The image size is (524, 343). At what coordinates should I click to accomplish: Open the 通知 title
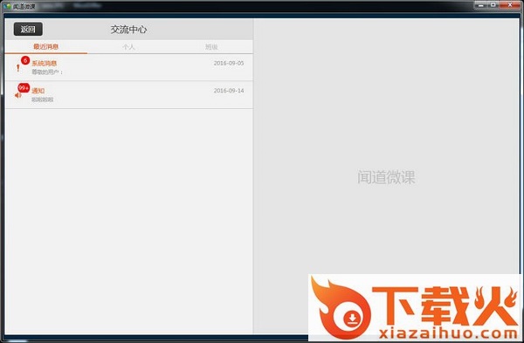38,91
